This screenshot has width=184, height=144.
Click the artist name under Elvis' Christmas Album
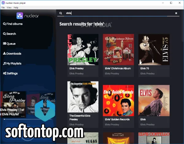pyautogui.click(x=112, y=73)
